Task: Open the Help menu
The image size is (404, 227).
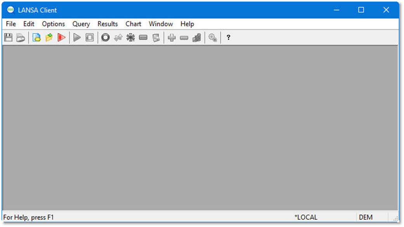Action: pyautogui.click(x=187, y=24)
